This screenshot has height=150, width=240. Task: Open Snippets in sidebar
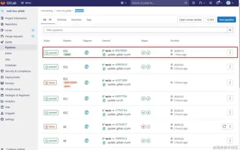[x=10, y=113]
